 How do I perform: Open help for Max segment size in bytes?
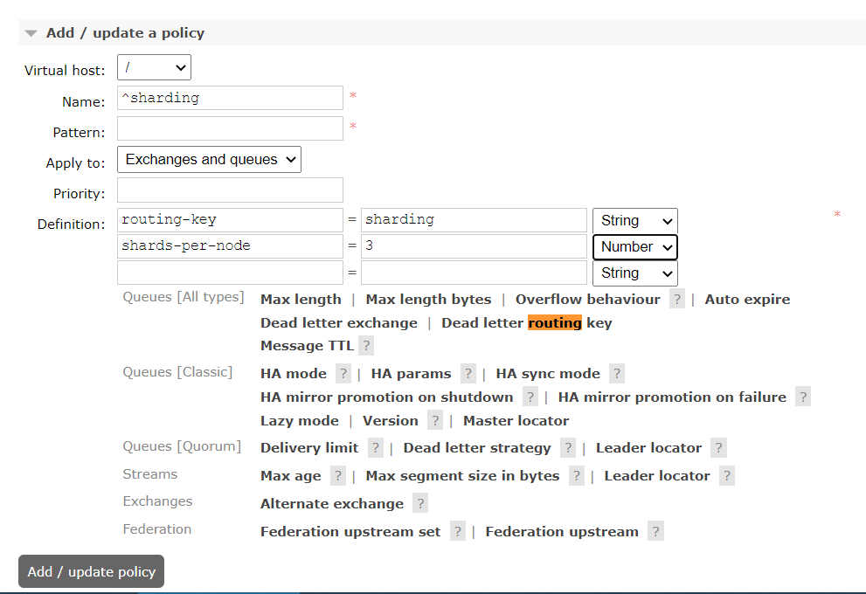pyautogui.click(x=576, y=476)
